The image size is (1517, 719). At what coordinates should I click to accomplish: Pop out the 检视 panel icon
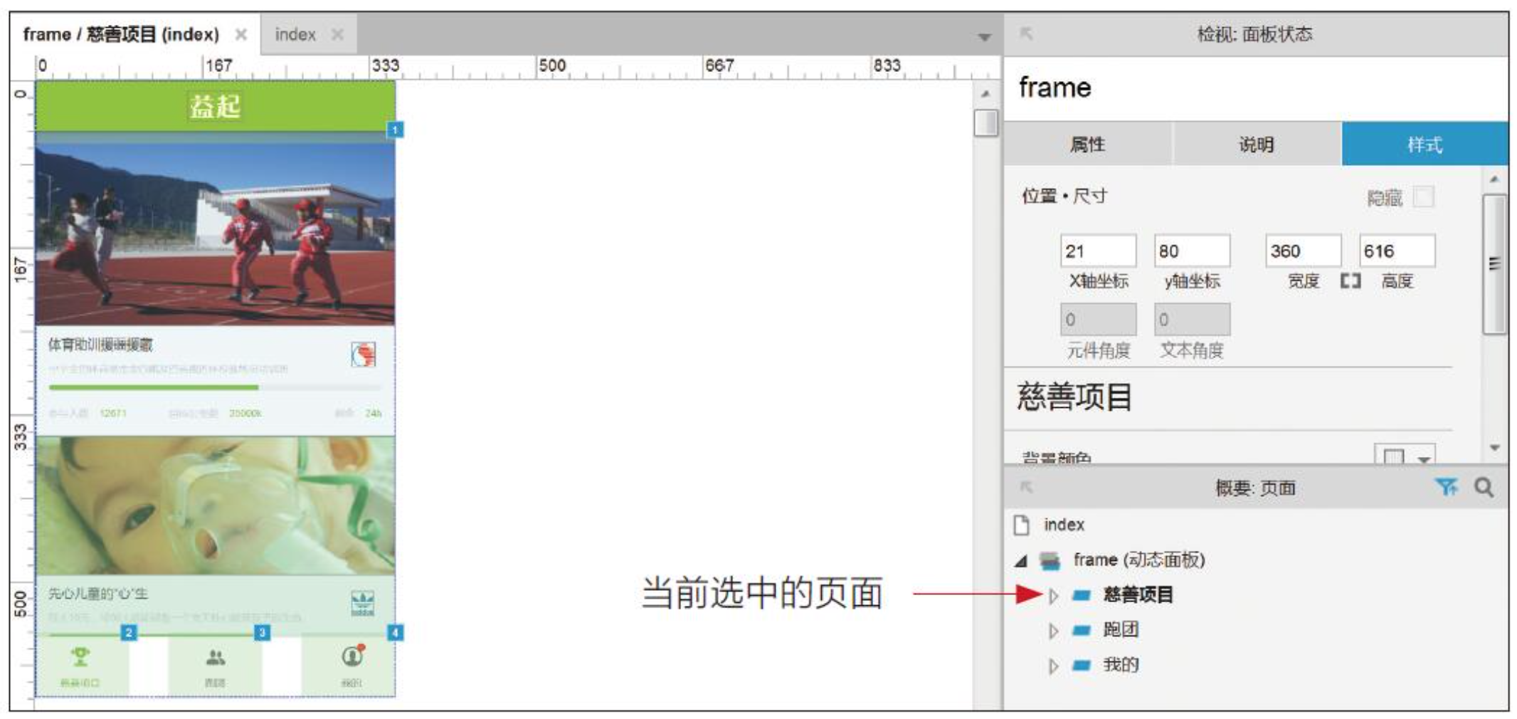click(1026, 33)
